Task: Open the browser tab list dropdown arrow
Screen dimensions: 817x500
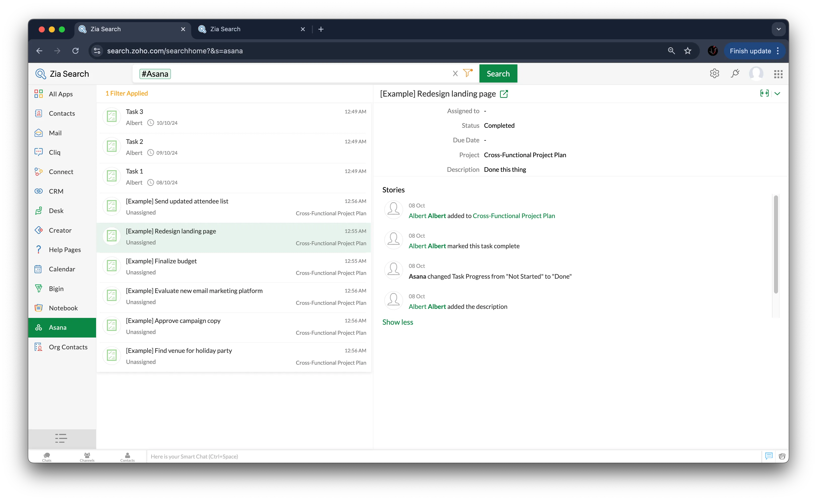Action: pos(778,29)
